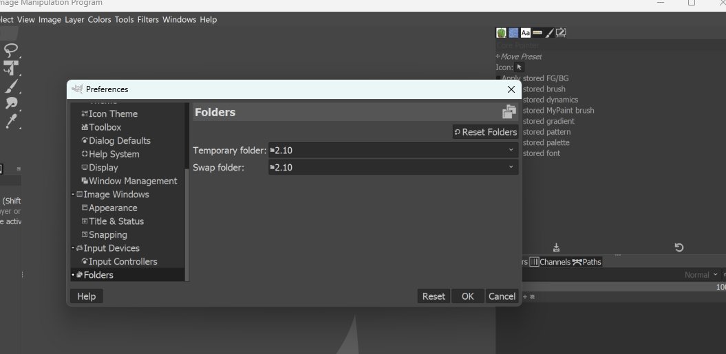Select Toolbox in preferences tree
This screenshot has height=354, width=726.
coord(105,127)
